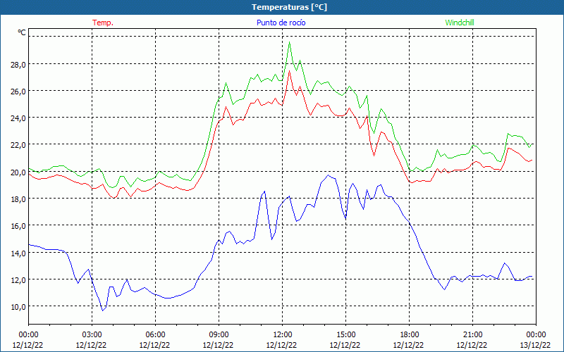Click the 12,0 y-axis value

[x=18, y=280]
